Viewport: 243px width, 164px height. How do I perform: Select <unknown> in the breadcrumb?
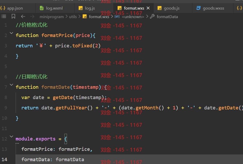point(133,17)
